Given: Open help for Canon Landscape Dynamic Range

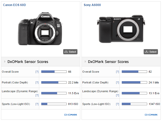Looking at the screenshot, I should [x=37, y=95].
